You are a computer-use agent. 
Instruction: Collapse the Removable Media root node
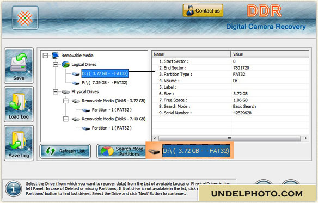coord(45,56)
